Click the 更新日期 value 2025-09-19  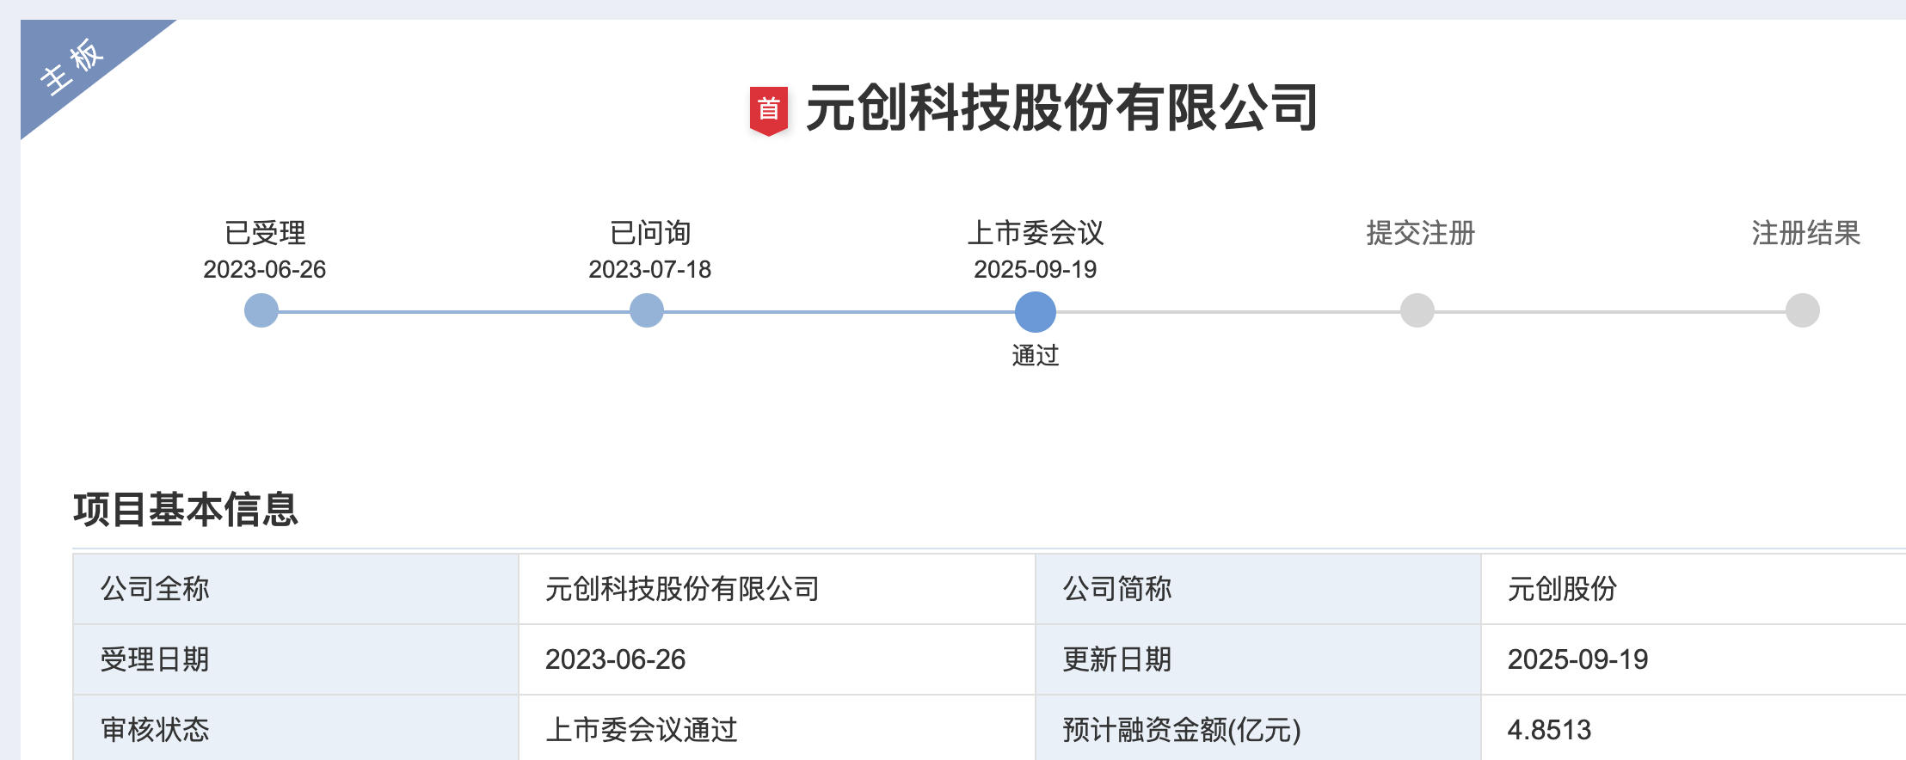pyautogui.click(x=1577, y=659)
